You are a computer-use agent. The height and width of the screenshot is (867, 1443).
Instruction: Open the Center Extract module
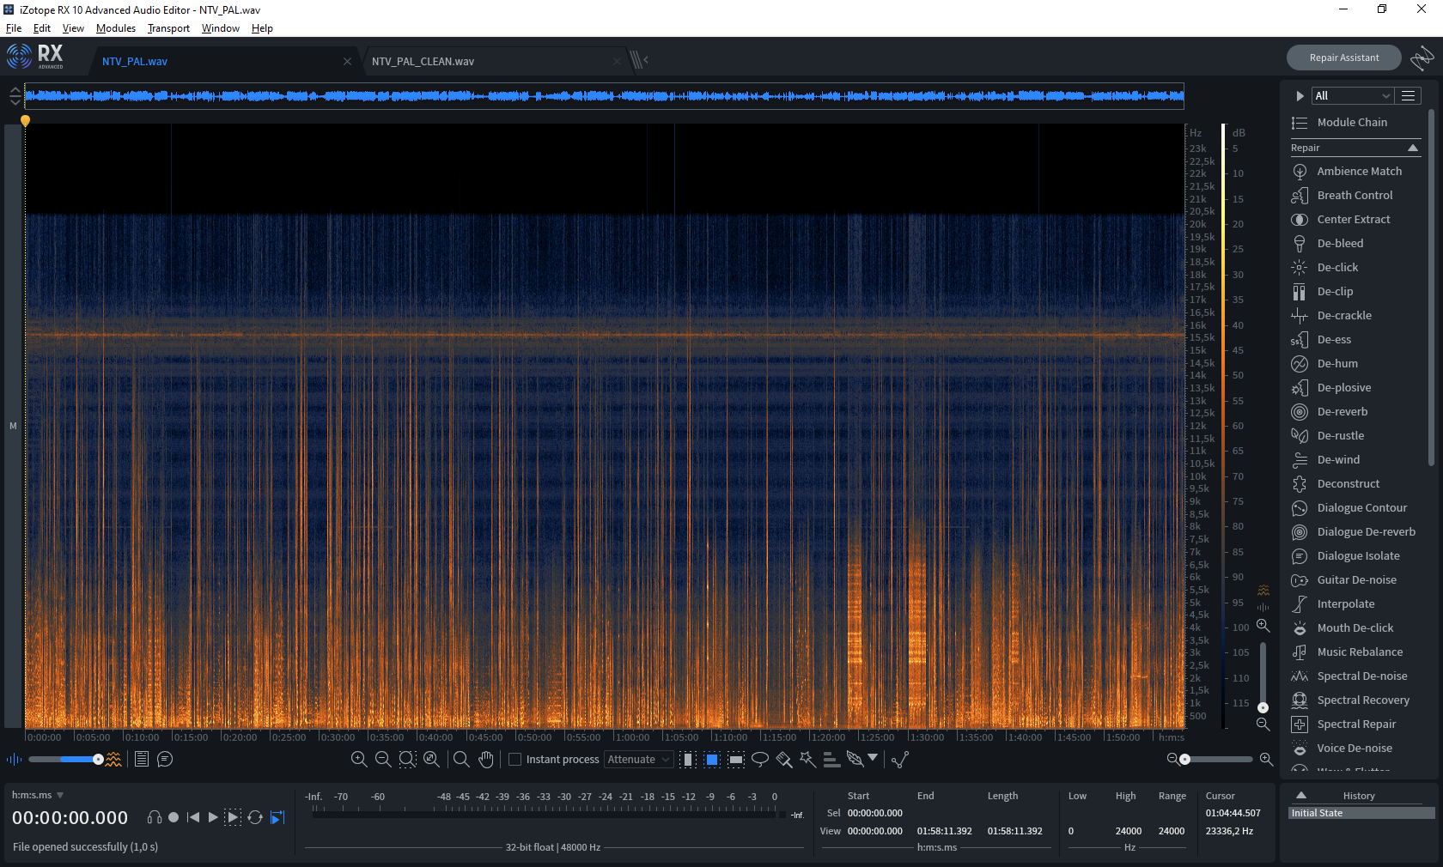[x=1357, y=220]
